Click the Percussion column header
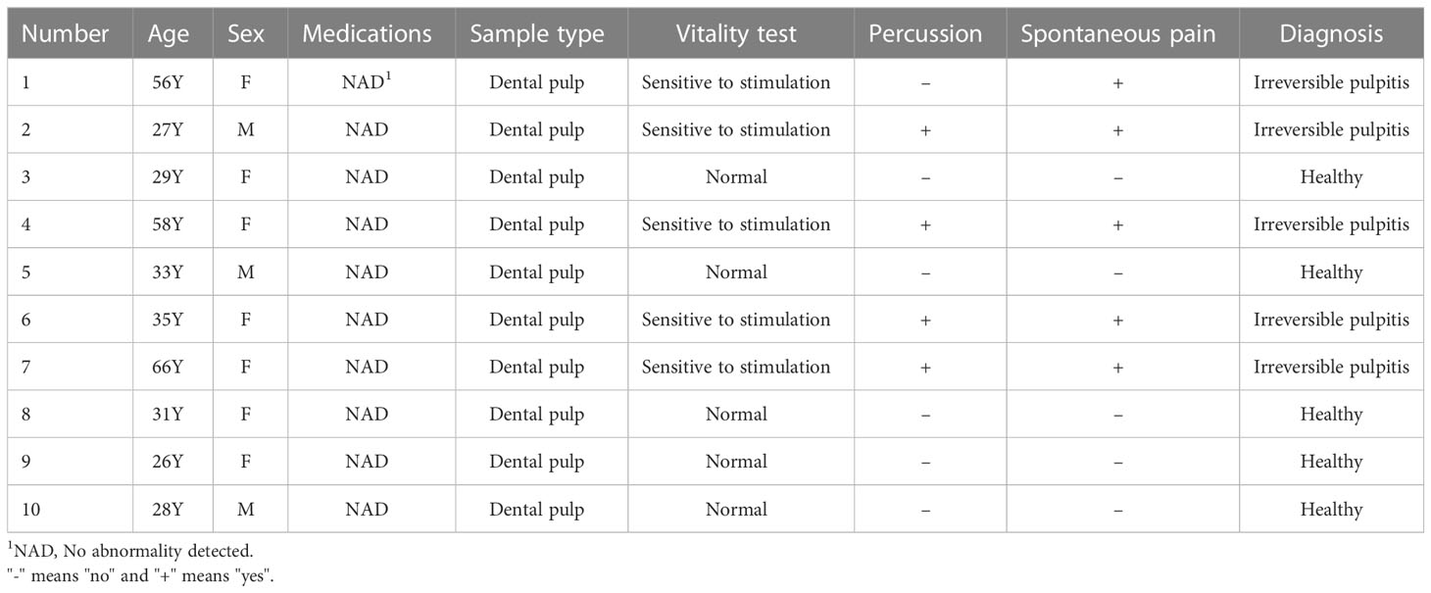The width and height of the screenshot is (1431, 593). pos(925,33)
